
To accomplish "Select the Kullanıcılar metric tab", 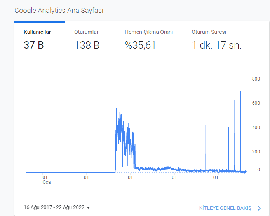I will click(x=37, y=32).
